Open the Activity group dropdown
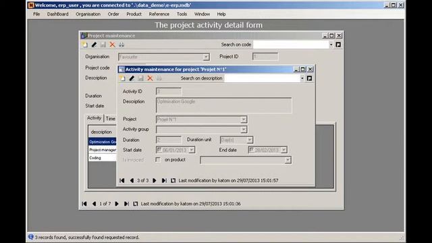The width and height of the screenshot is (432, 243). coord(244,130)
